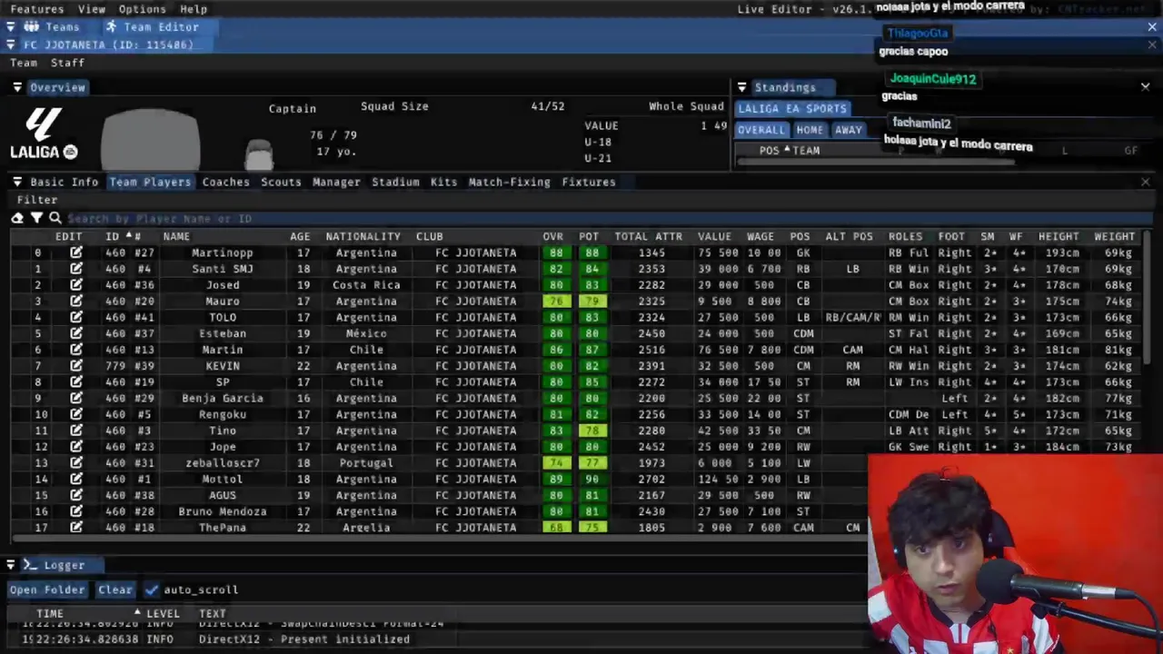Open the Options menu
Screen dimensions: 1163x654
[143, 9]
